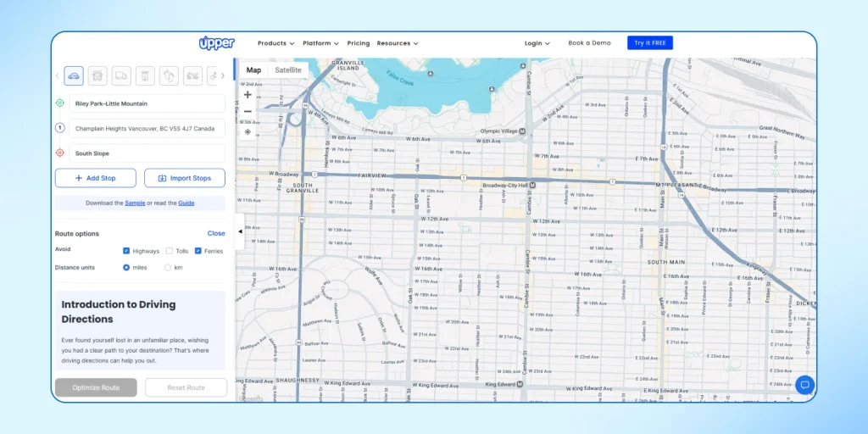
Task: Open the Sample download link
Action: (x=135, y=203)
